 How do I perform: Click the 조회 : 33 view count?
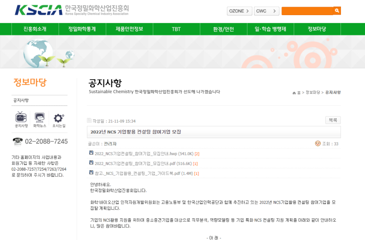pos(330,144)
